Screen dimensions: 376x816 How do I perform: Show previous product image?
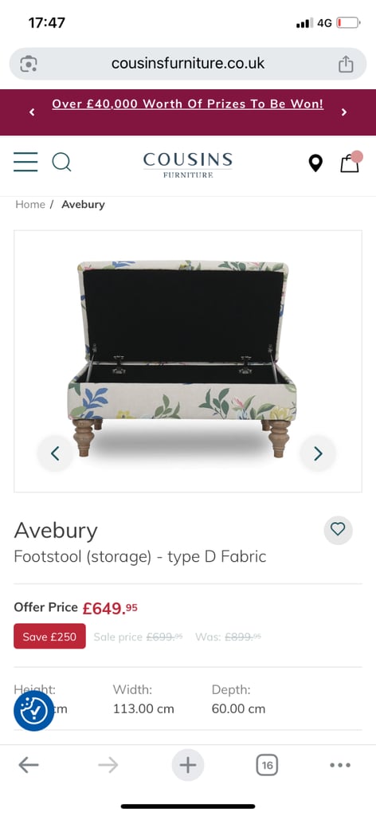55,453
